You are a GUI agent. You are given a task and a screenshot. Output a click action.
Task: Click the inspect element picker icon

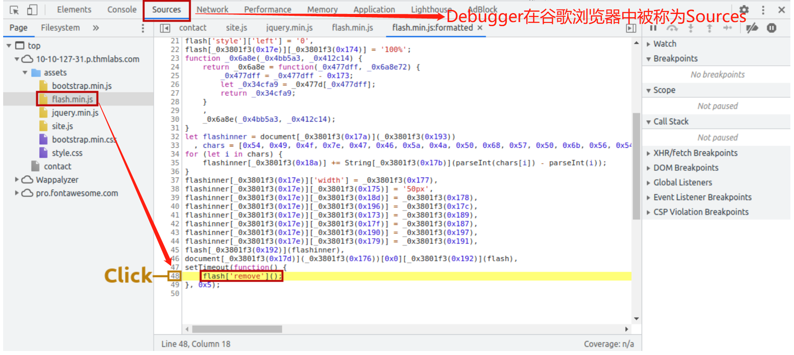(14, 10)
